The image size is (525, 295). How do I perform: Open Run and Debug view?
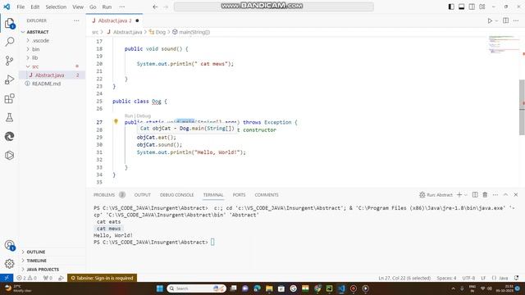(x=9, y=79)
